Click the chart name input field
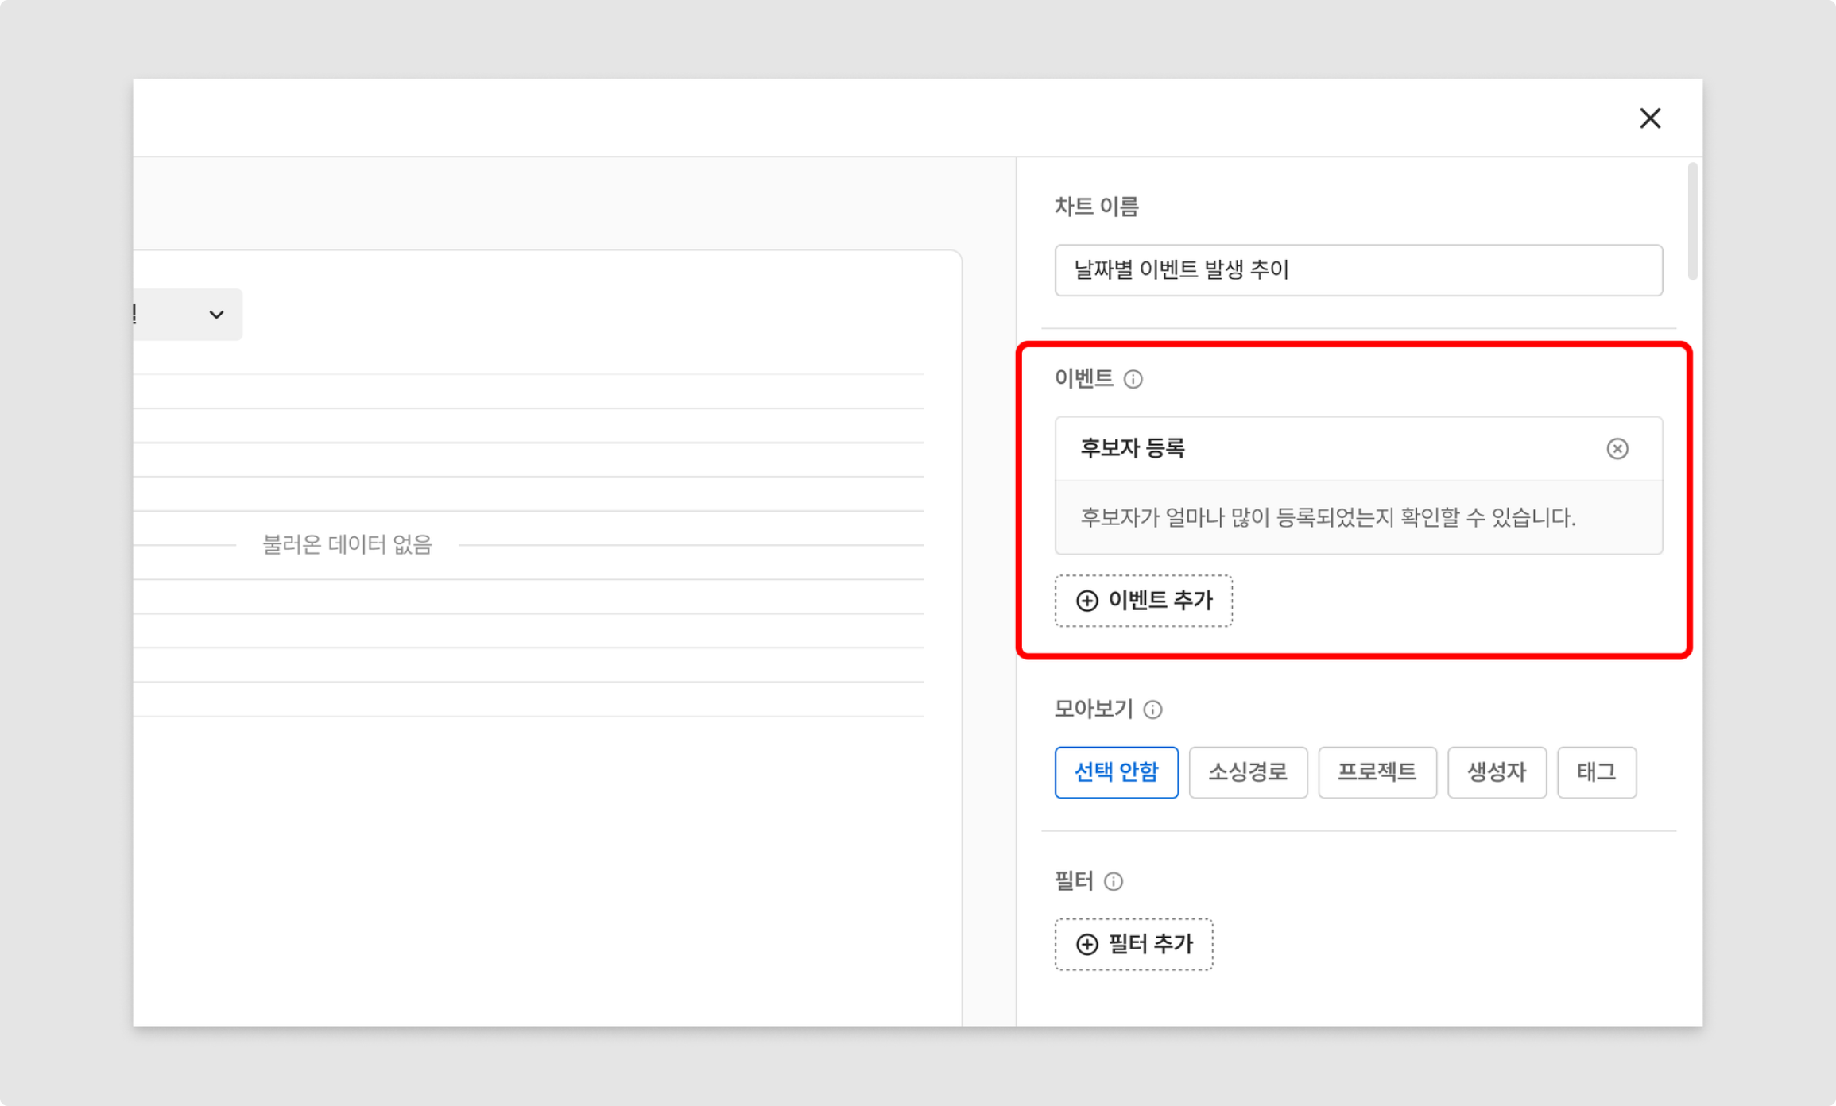1836x1106 pixels. (x=1358, y=270)
